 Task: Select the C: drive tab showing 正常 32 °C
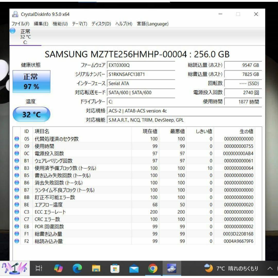pyautogui.click(x=25, y=36)
